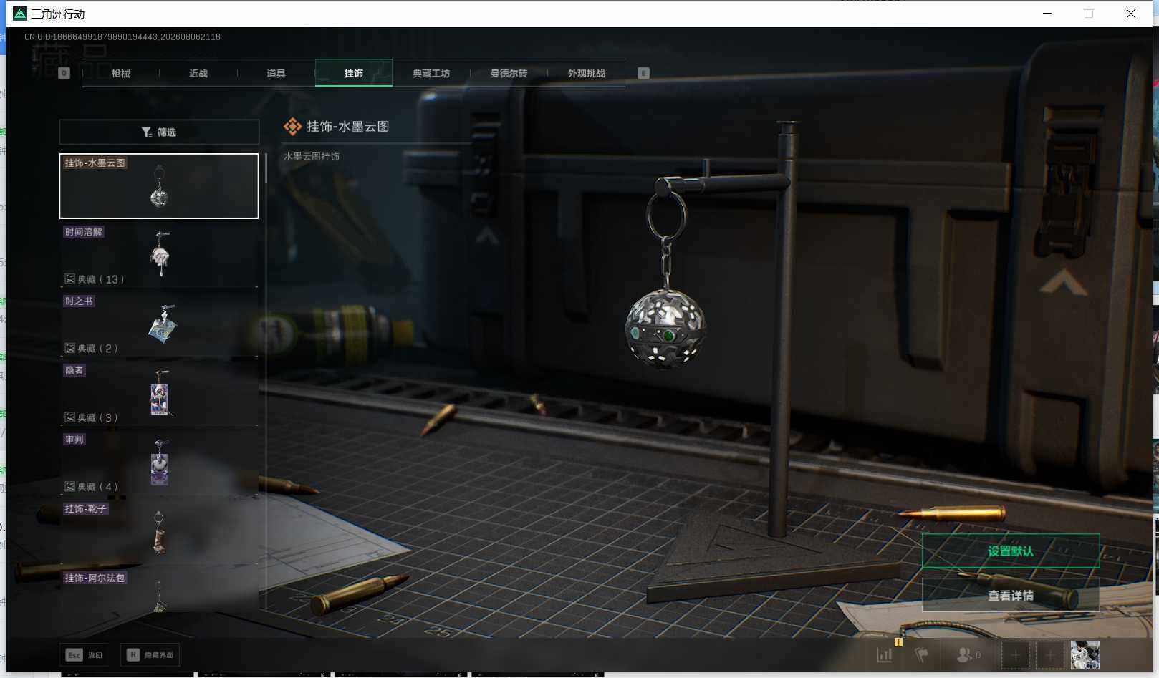Screen dimensions: 1159x678
Task: Click the next-tab E key icon
Action: [643, 73]
